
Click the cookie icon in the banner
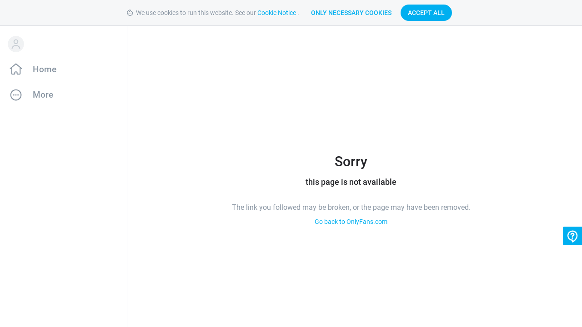[130, 13]
